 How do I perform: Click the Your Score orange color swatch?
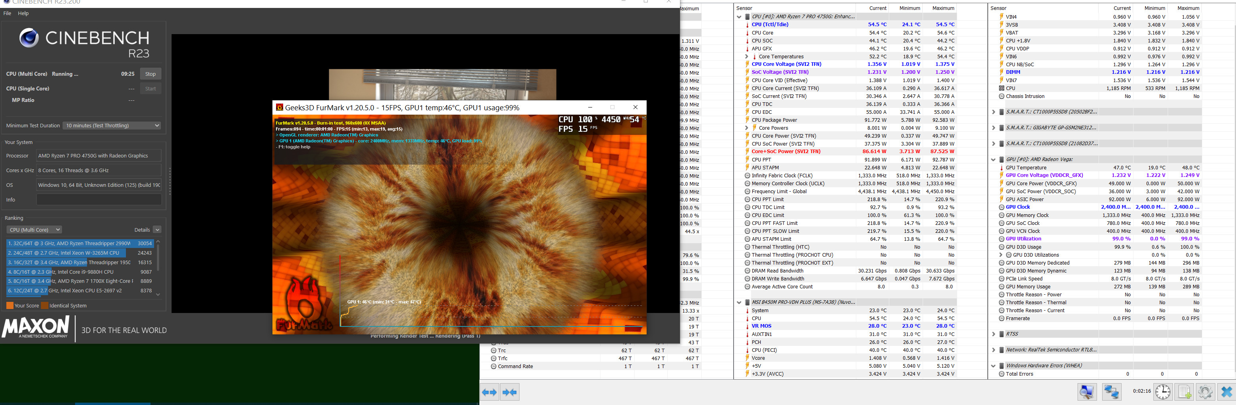(10, 305)
